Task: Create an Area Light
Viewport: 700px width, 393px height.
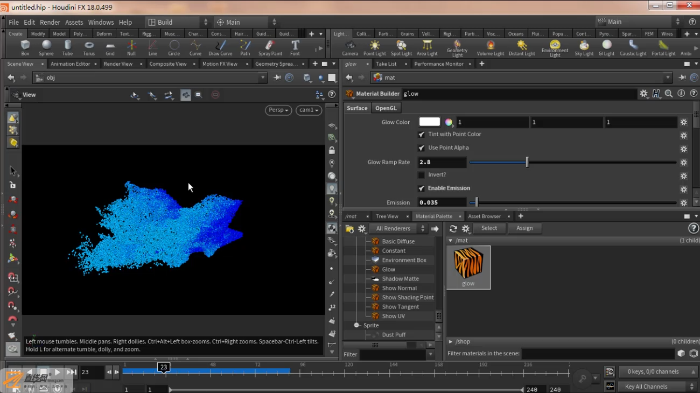Action: (x=428, y=48)
